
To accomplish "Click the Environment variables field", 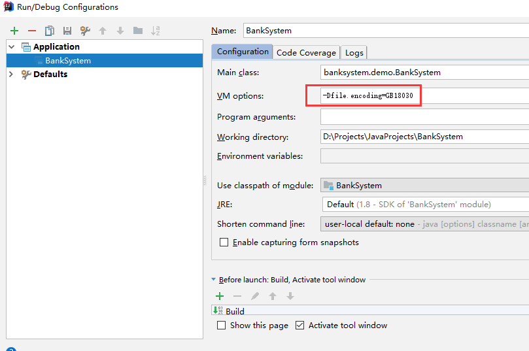I will [x=424, y=156].
